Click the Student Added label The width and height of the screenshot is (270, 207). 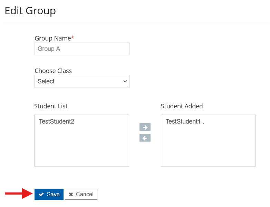pyautogui.click(x=182, y=106)
